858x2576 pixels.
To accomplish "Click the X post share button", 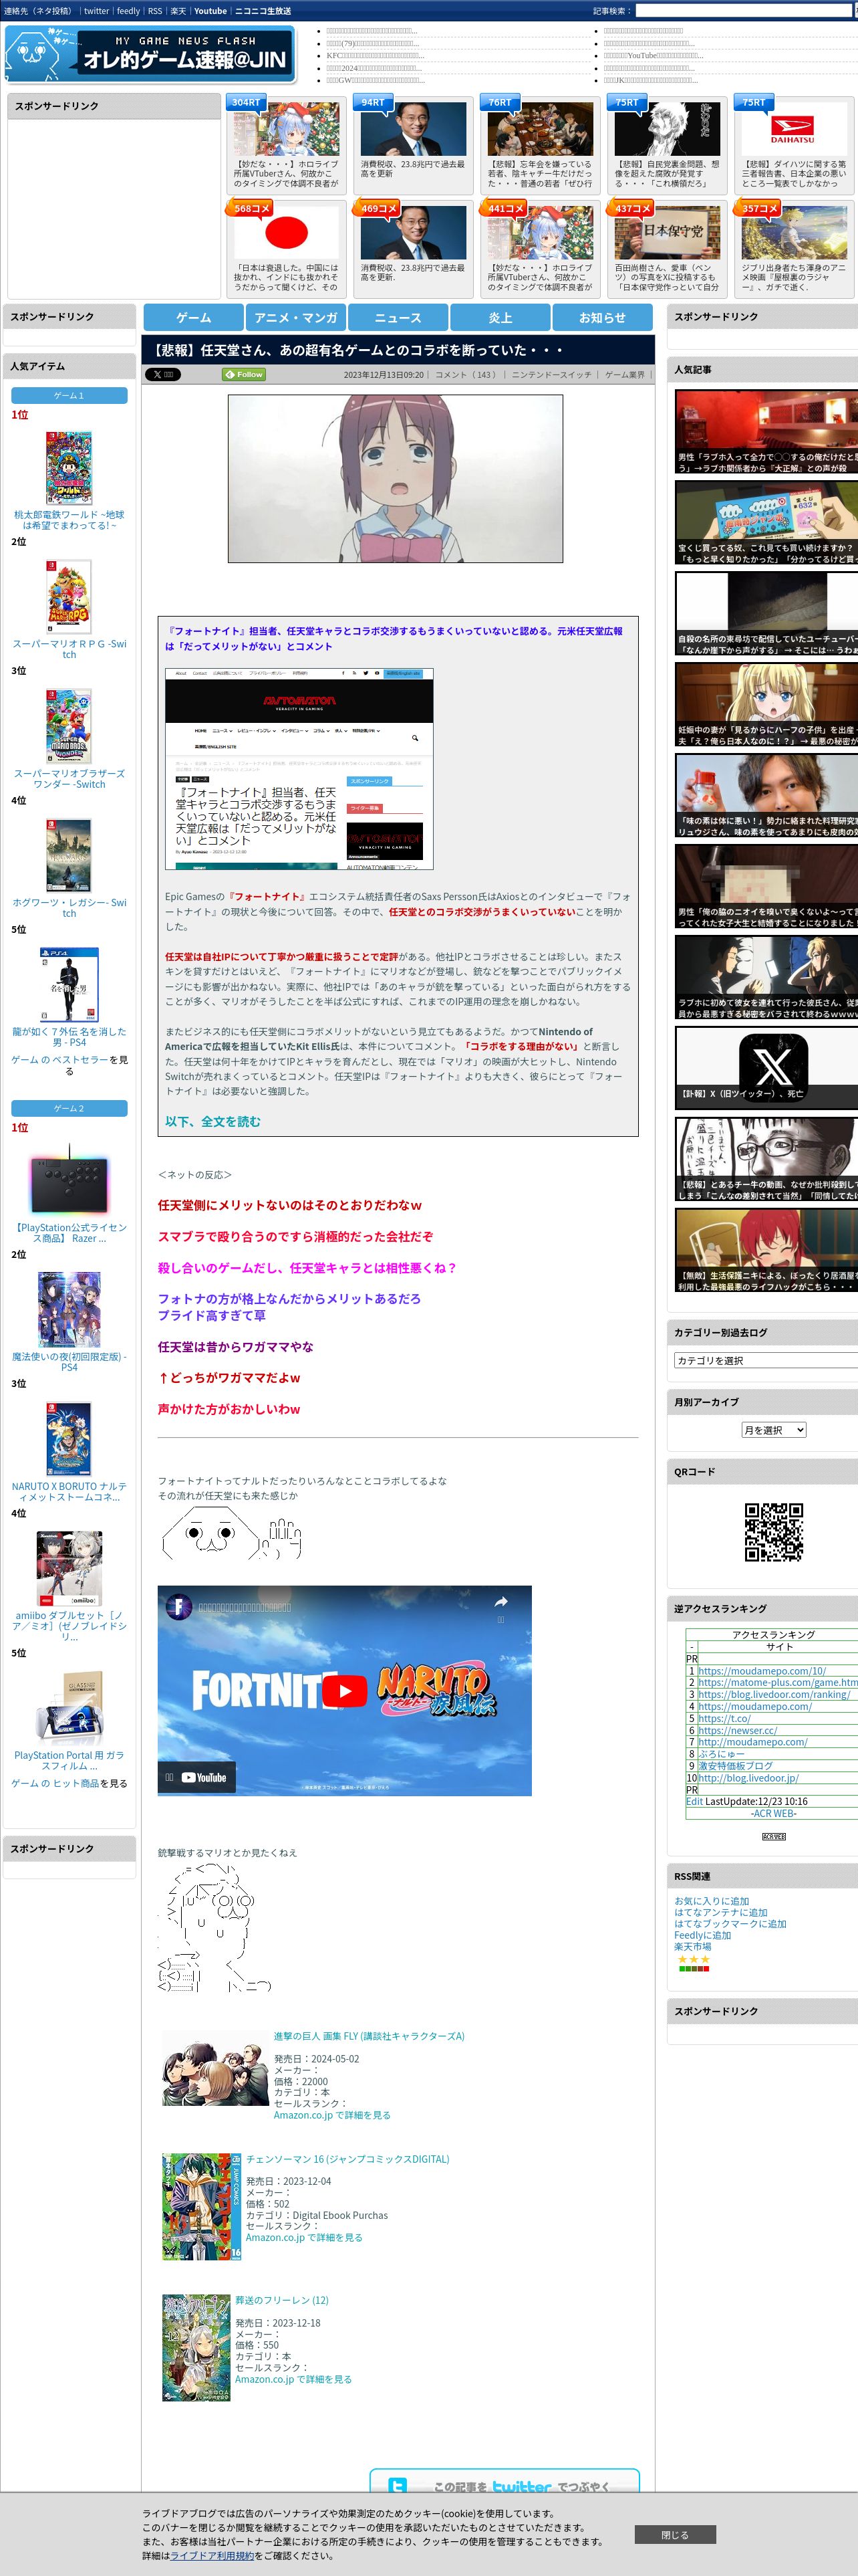I will point(163,374).
